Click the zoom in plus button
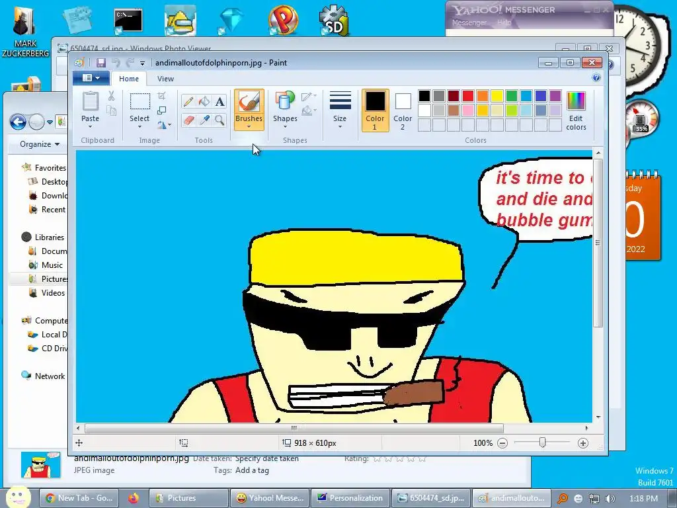This screenshot has width=677, height=508. (x=583, y=443)
